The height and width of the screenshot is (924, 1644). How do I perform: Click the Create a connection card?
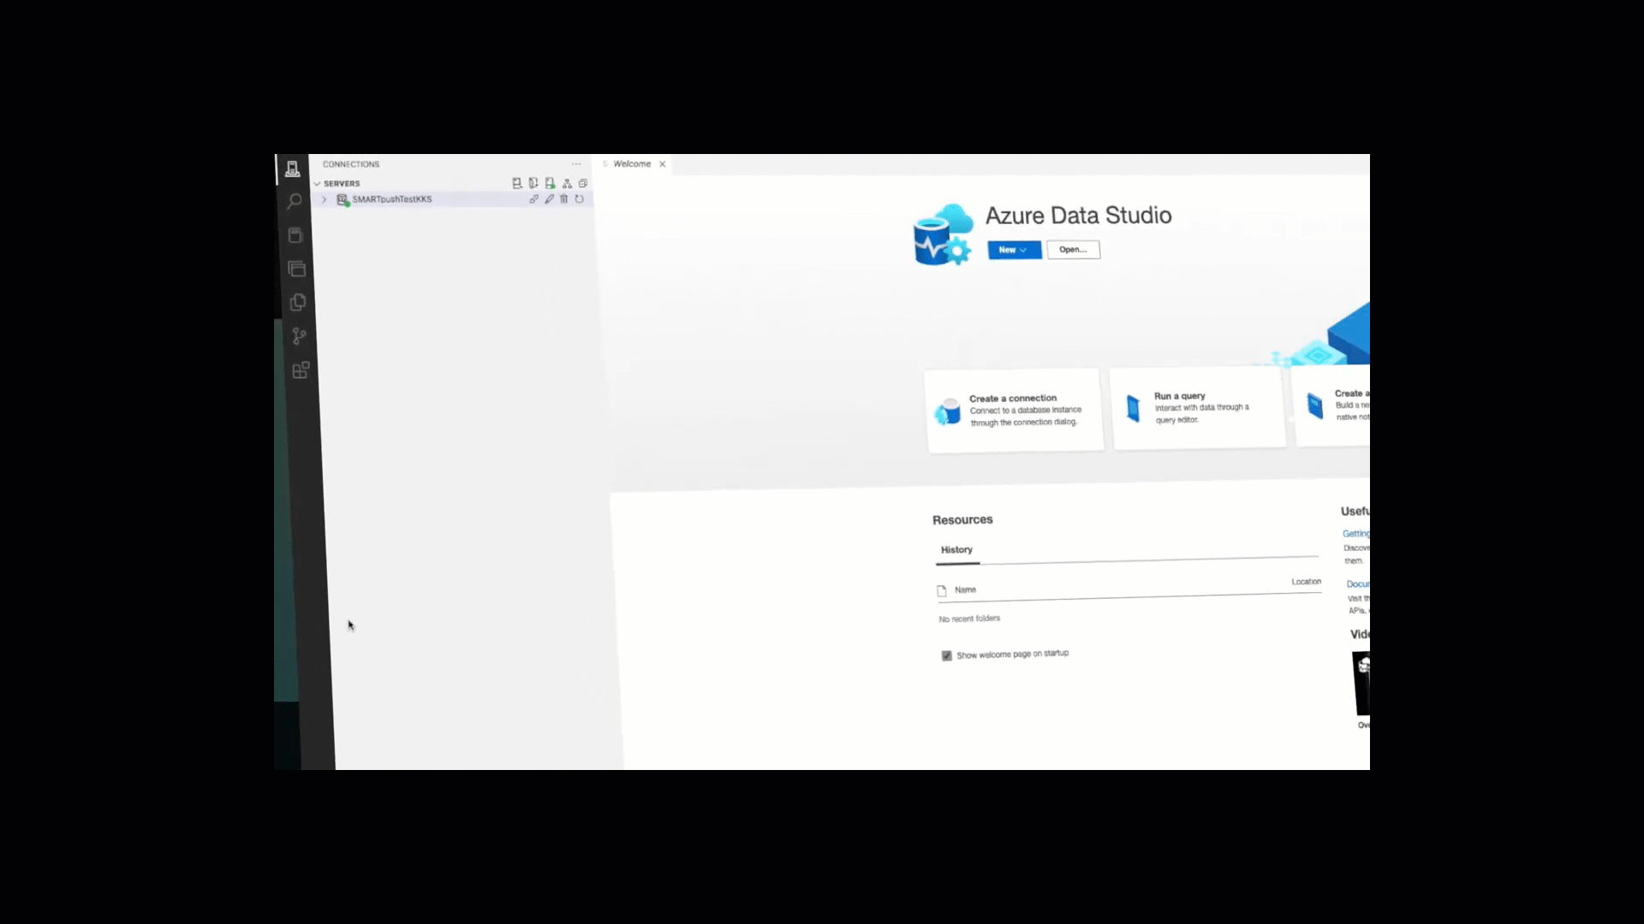(x=1014, y=410)
